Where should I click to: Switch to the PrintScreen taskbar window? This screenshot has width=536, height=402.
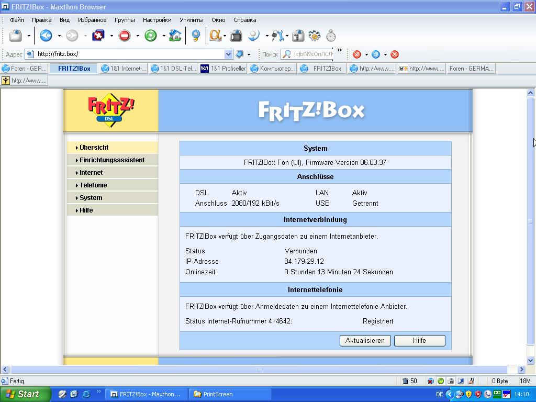tap(230, 394)
